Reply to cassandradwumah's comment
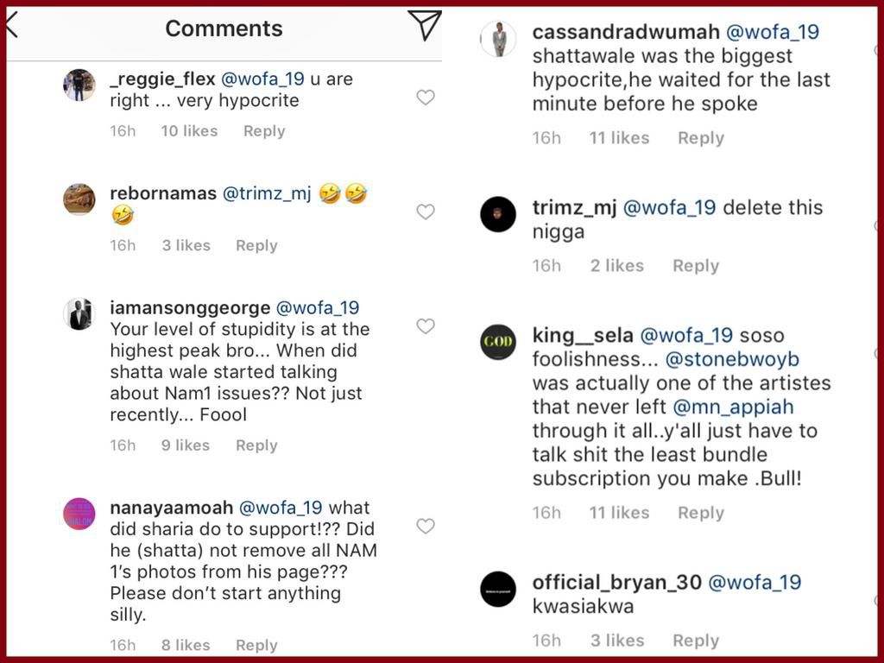The width and height of the screenshot is (884, 663). 700,137
